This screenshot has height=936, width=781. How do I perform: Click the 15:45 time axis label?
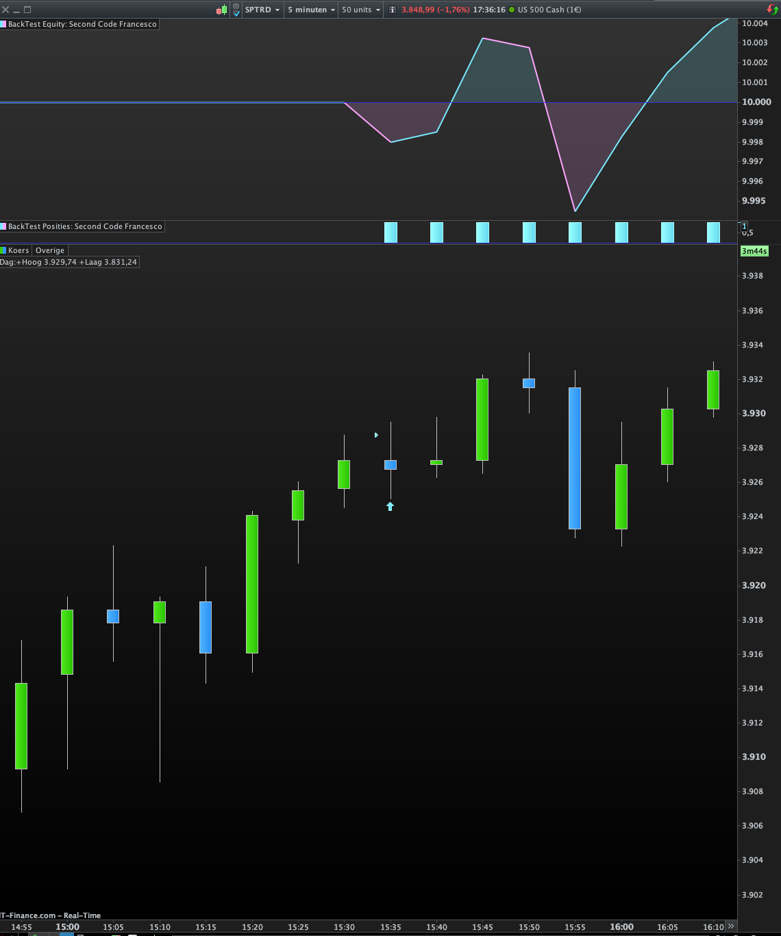pos(482,926)
